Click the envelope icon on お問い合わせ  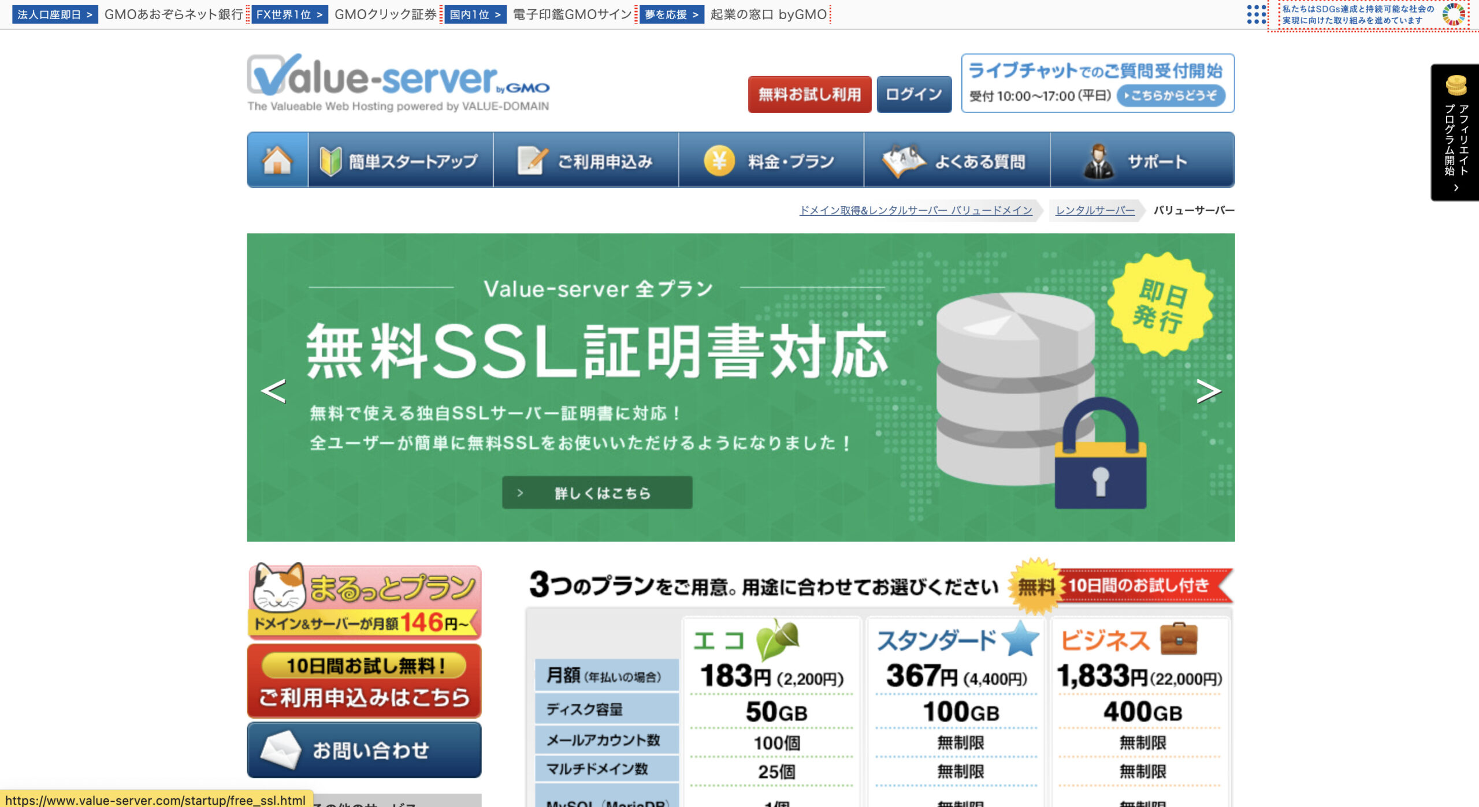pos(281,749)
